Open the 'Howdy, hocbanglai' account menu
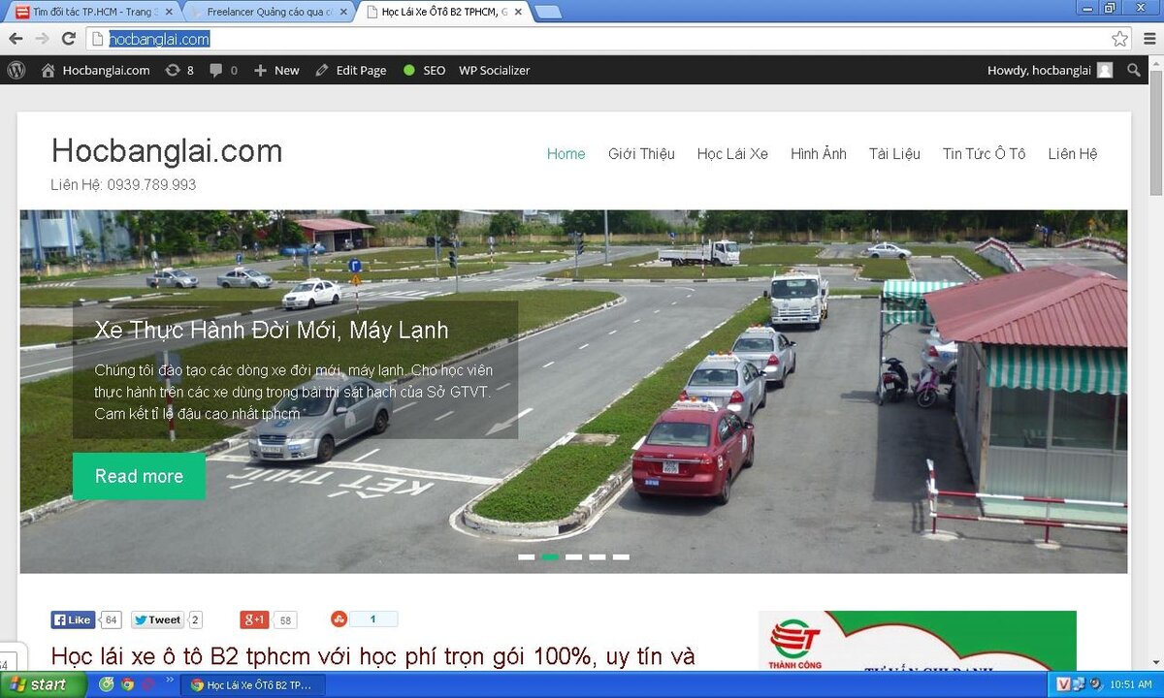This screenshot has width=1164, height=698. 1050,70
